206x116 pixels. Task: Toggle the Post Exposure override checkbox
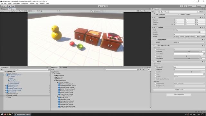(x=155, y=49)
